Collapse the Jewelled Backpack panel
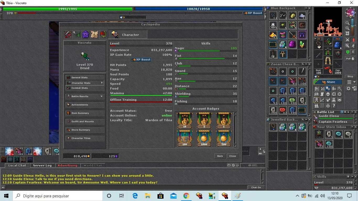The image size is (358, 201). [306, 120]
